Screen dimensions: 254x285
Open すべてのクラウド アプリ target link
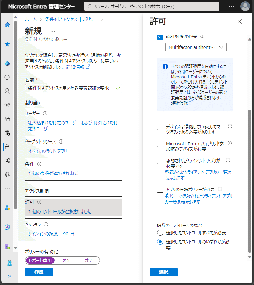tap(48, 151)
